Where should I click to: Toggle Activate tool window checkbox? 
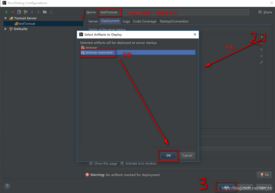click(x=122, y=163)
